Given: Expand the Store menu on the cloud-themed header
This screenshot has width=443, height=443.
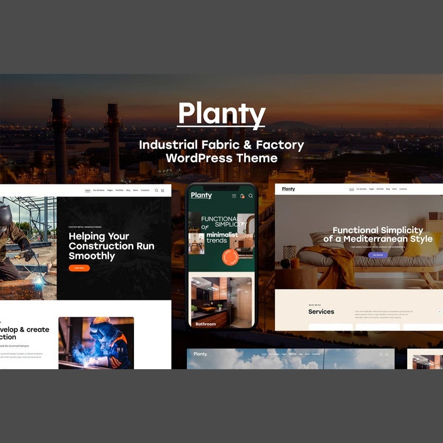Looking at the screenshot, I should click(x=307, y=354).
